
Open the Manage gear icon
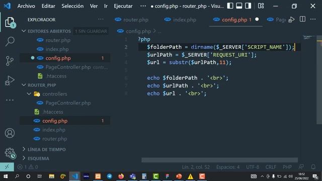pos(10,153)
